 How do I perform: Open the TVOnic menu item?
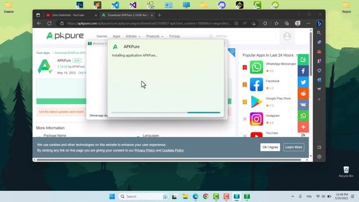coord(174,36)
